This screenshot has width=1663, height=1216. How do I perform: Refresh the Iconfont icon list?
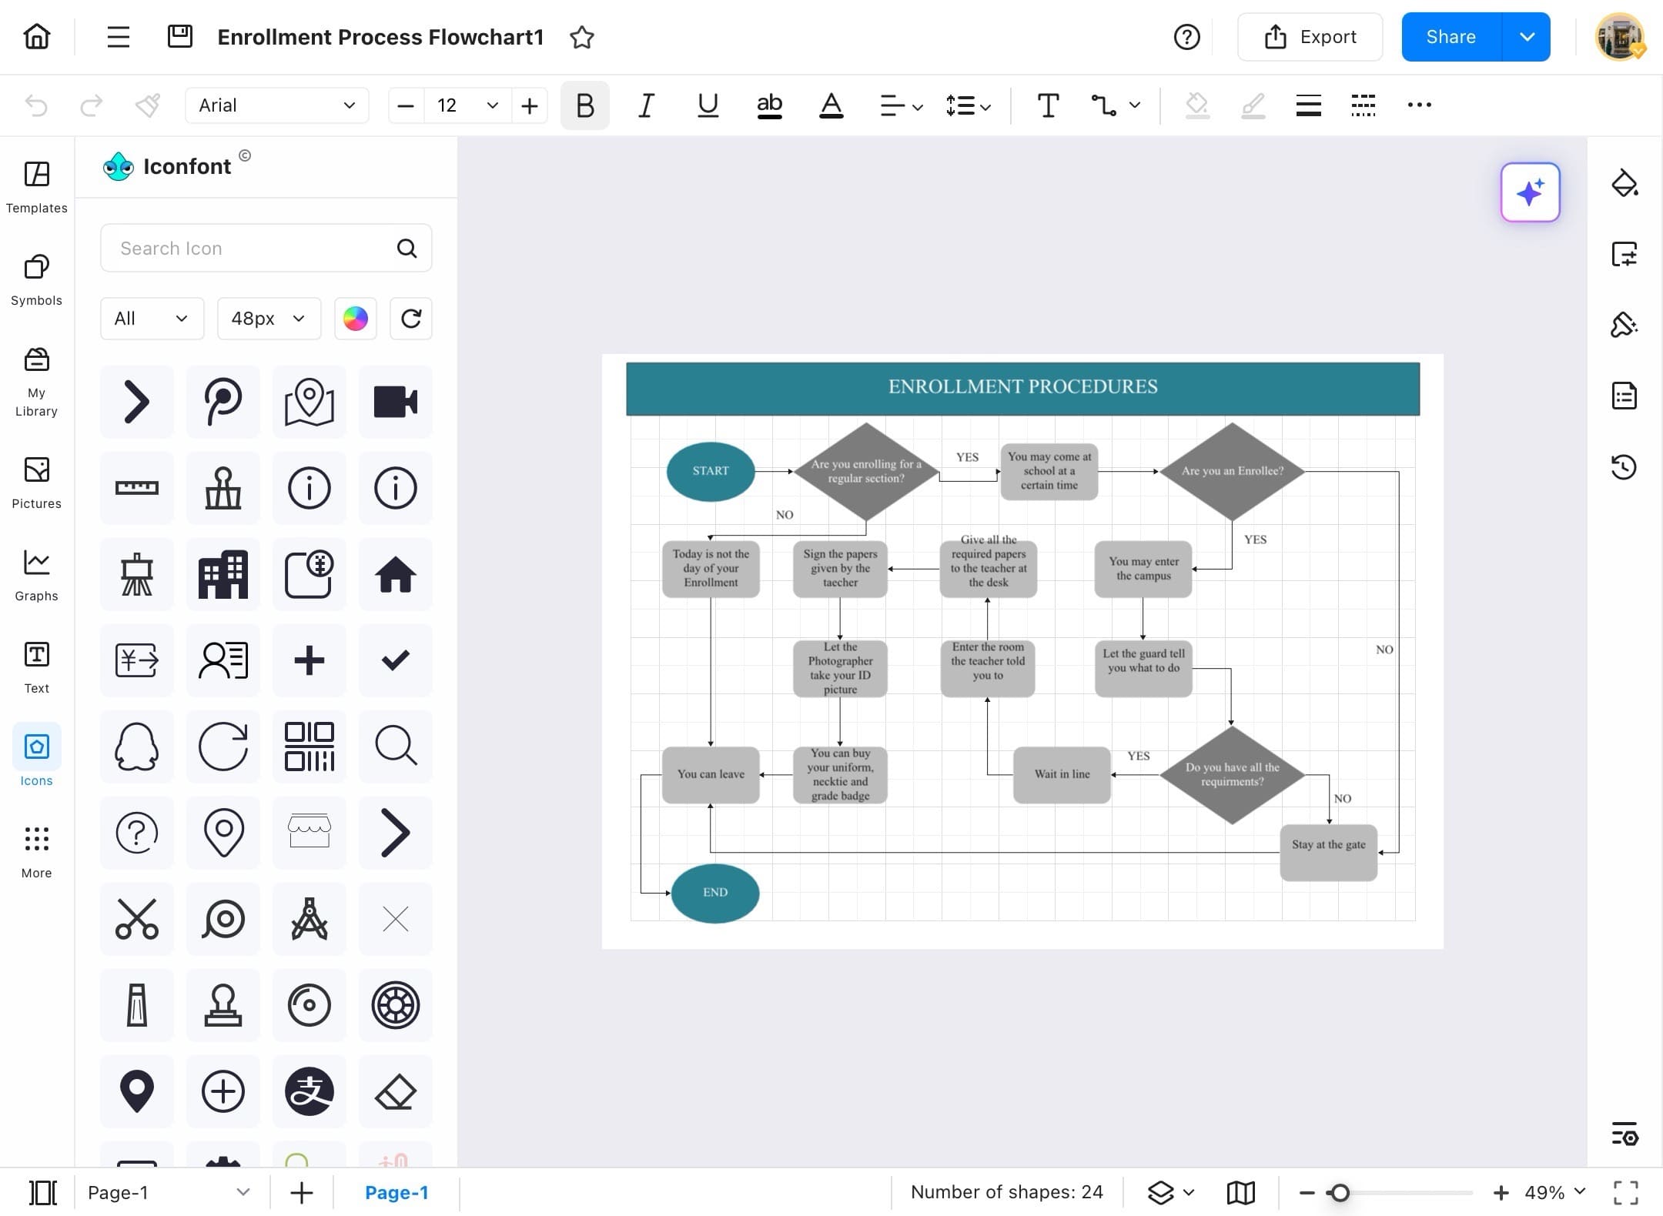411,318
